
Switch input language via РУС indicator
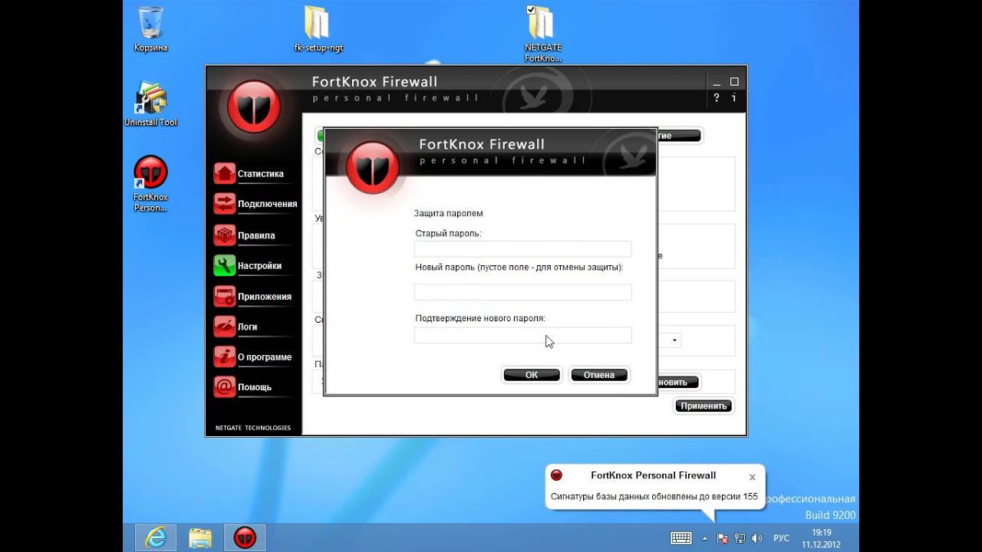pyautogui.click(x=781, y=538)
